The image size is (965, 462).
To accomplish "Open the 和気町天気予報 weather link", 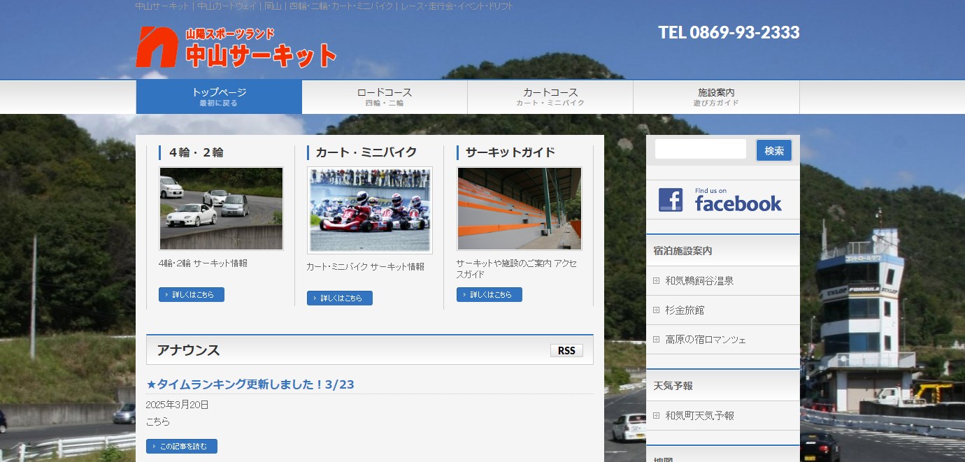I will coord(699,416).
